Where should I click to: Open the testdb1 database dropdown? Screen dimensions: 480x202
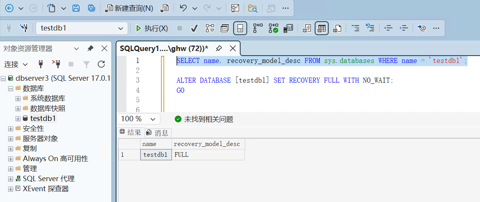click(x=120, y=28)
